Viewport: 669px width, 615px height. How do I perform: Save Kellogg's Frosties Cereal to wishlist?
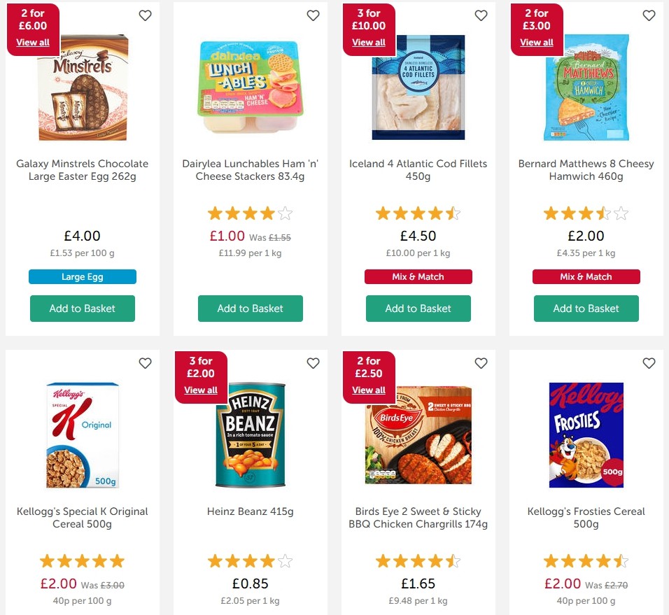(x=649, y=363)
